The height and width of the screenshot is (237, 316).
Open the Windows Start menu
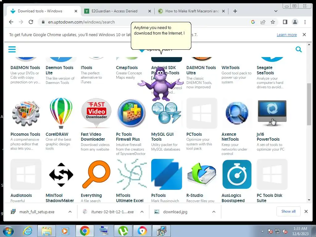[9, 231]
